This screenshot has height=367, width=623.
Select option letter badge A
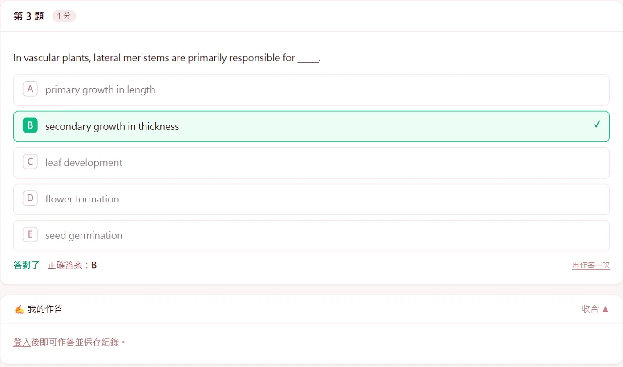click(x=30, y=89)
